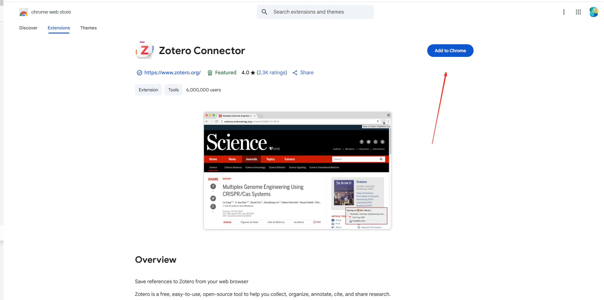Click the Zotero Connector extension icon
The image size is (604, 300).
point(144,49)
